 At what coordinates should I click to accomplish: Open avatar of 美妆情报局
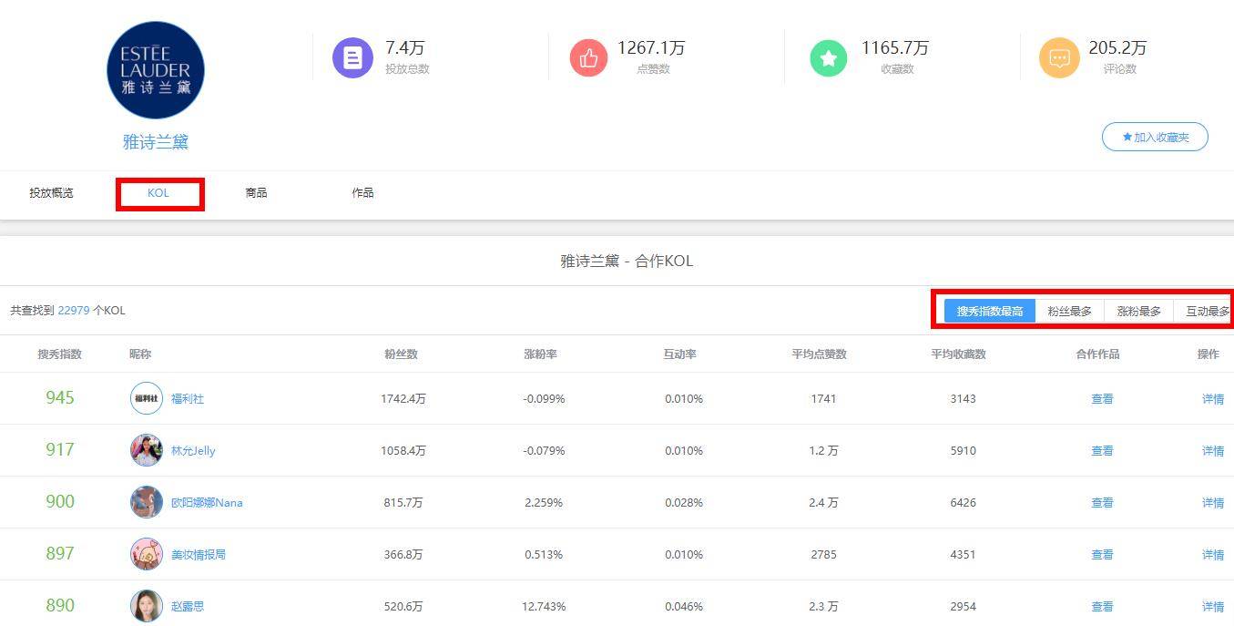point(147,554)
